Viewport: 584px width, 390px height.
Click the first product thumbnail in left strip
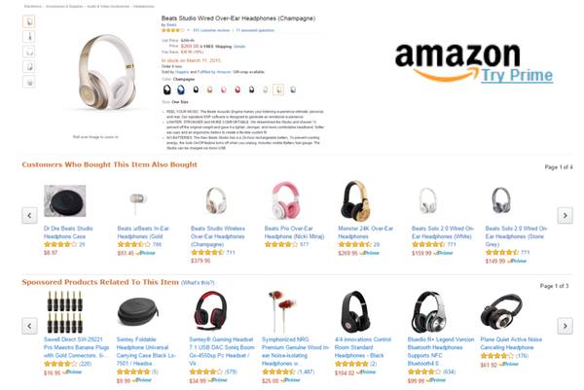click(x=29, y=21)
